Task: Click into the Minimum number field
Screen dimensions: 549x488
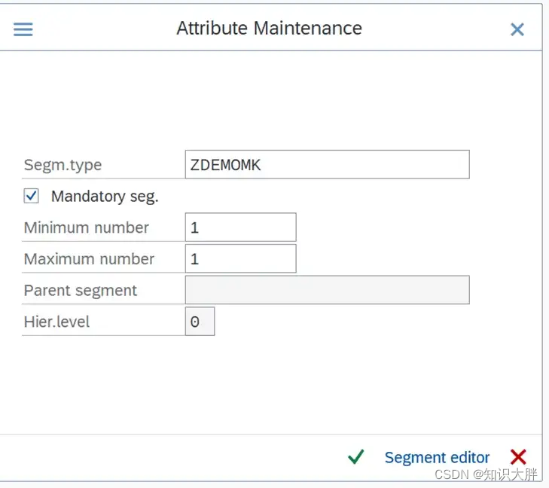Action: point(240,227)
